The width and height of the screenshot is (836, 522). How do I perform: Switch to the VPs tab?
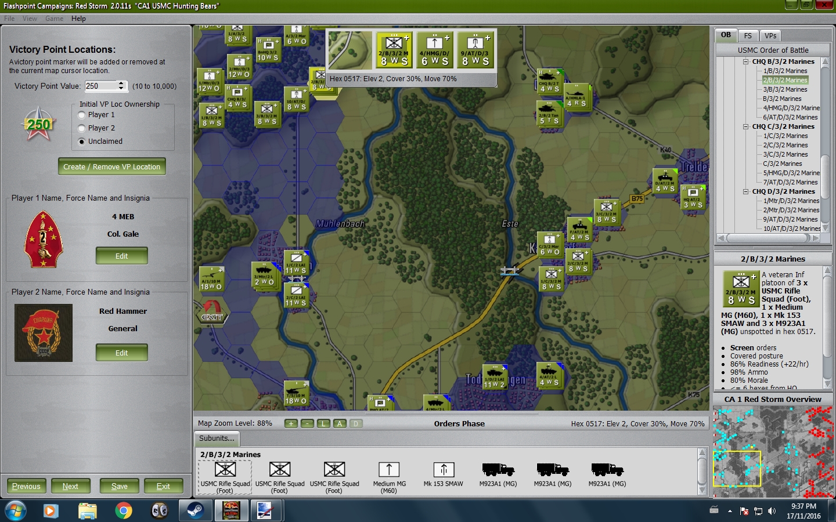pyautogui.click(x=770, y=35)
